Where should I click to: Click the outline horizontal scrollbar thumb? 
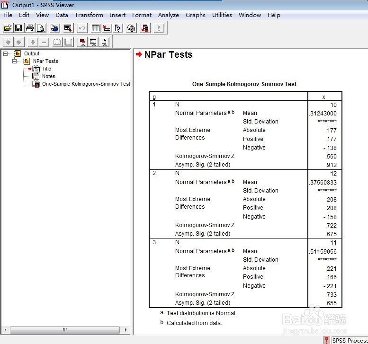(65, 330)
